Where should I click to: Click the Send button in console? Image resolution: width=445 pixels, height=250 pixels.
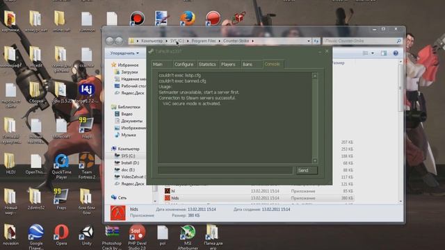pyautogui.click(x=307, y=170)
